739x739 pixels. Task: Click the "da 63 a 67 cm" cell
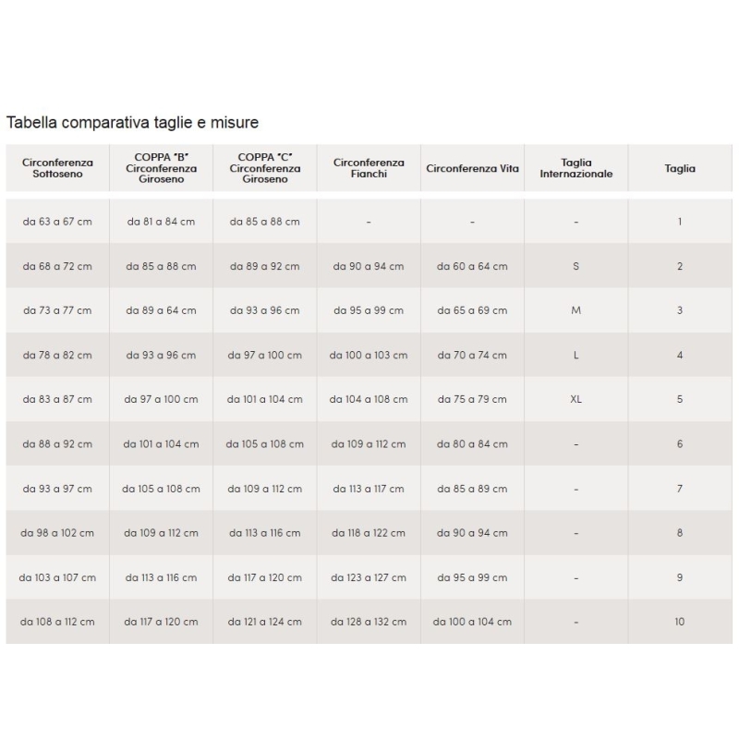pos(57,222)
